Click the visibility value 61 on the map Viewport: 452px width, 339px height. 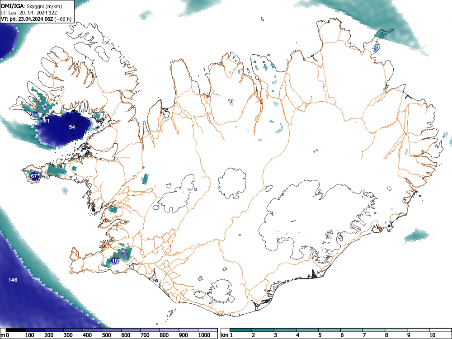coord(47,121)
